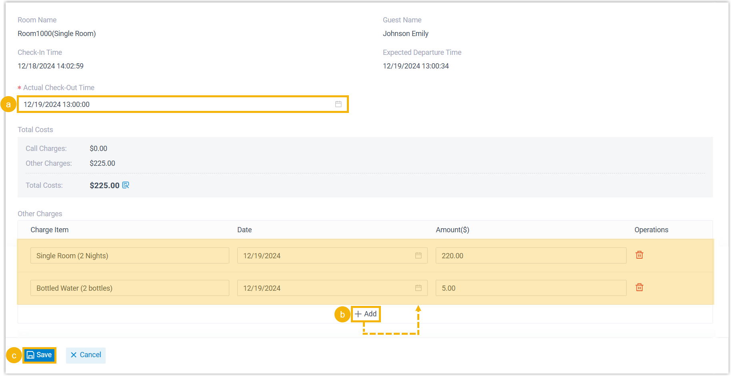
Task: Click the 5.00 amount field
Action: (x=531, y=288)
